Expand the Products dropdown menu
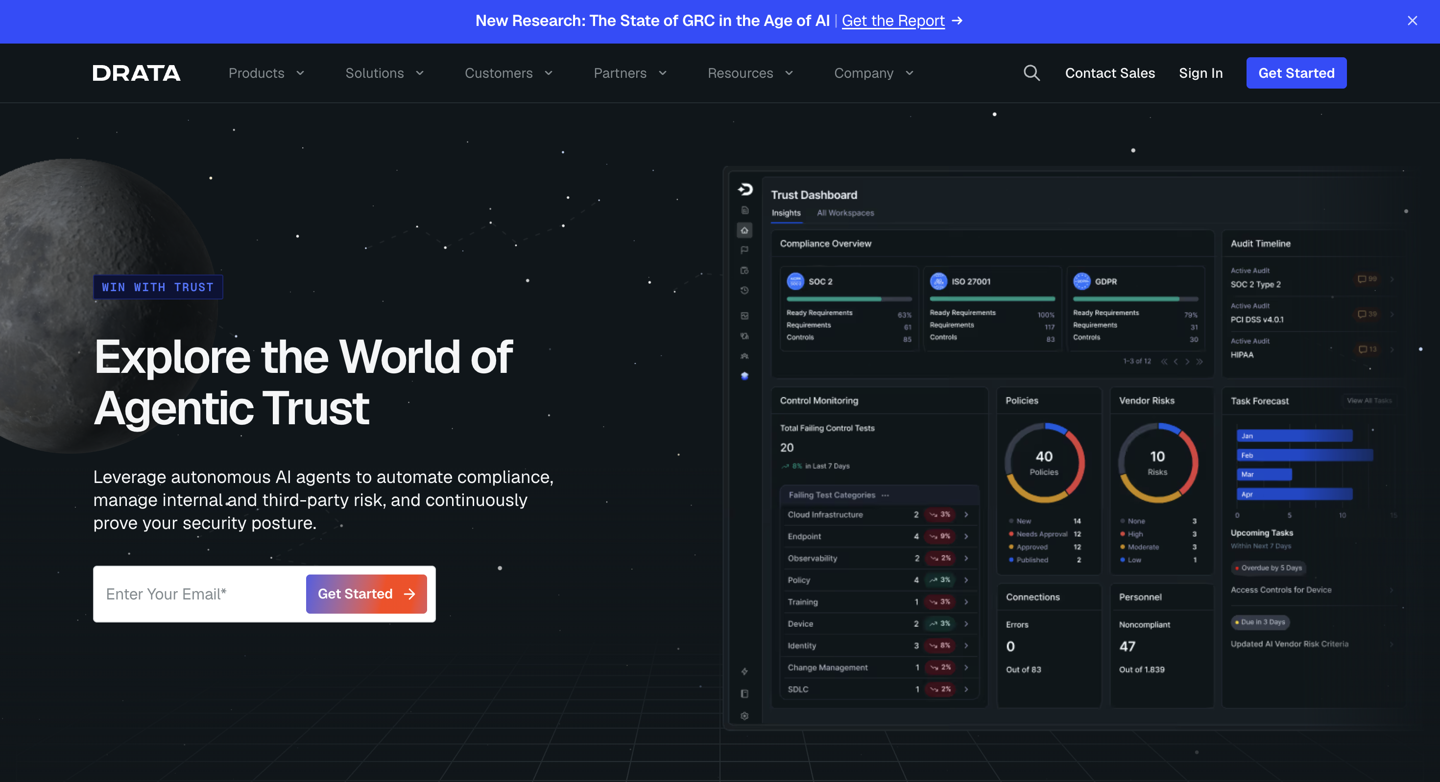Screen dimensions: 1440x782 click(x=266, y=73)
